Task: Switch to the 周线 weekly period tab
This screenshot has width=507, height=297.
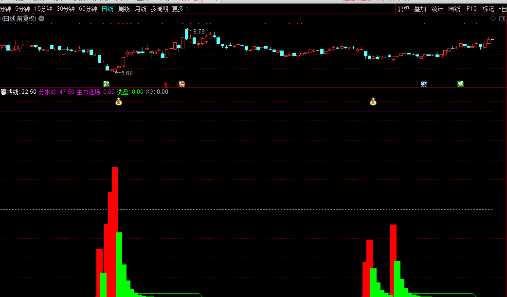Action: pyautogui.click(x=124, y=9)
